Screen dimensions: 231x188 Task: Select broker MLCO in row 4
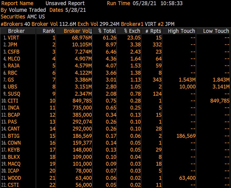coord(14,58)
